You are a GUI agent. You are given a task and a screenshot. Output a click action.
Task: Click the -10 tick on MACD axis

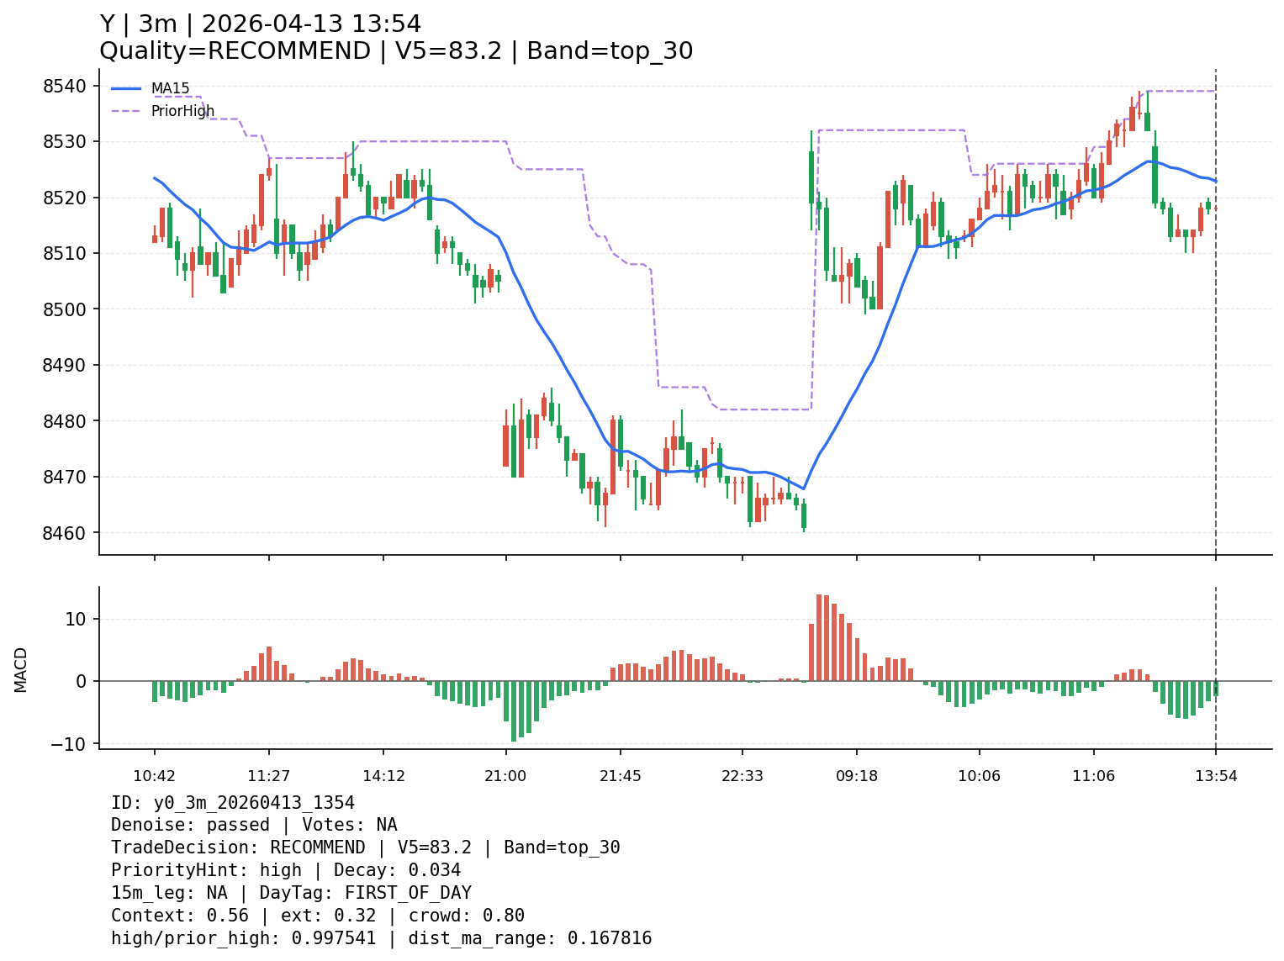pyautogui.click(x=69, y=744)
